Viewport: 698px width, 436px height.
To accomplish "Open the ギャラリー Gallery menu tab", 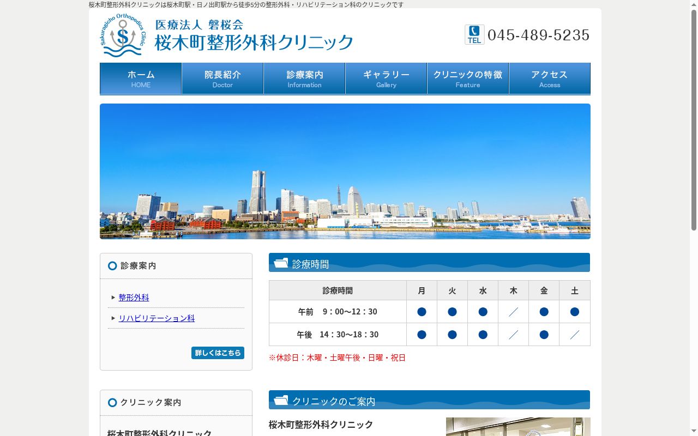I will tap(386, 78).
